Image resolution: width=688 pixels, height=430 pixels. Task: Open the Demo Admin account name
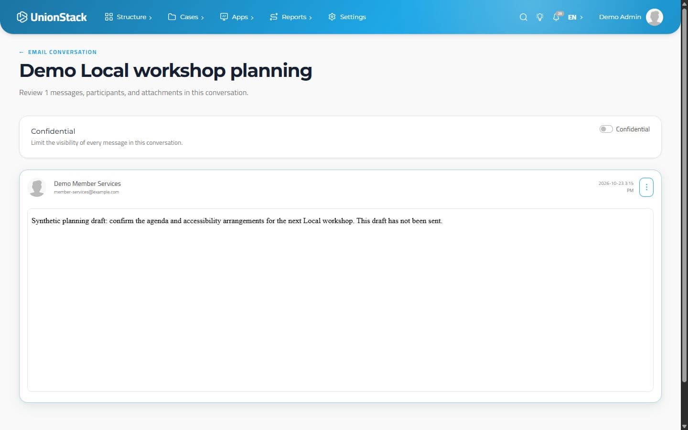click(620, 17)
